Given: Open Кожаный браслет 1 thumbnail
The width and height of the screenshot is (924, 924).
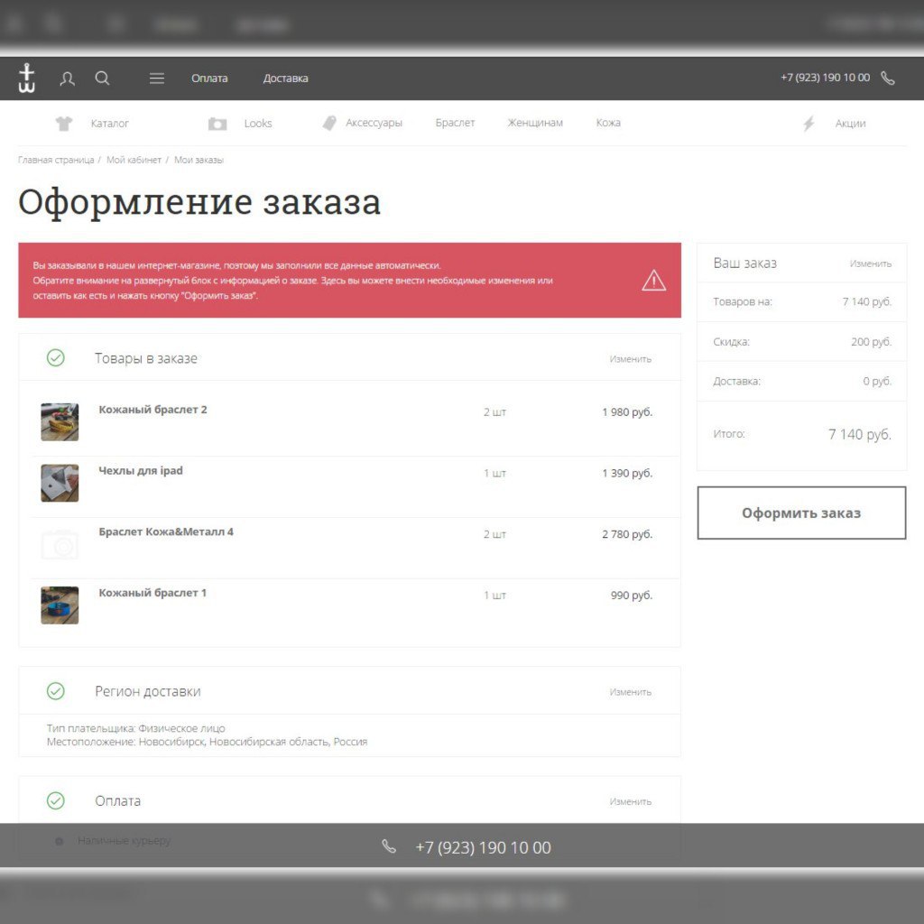Looking at the screenshot, I should point(60,605).
